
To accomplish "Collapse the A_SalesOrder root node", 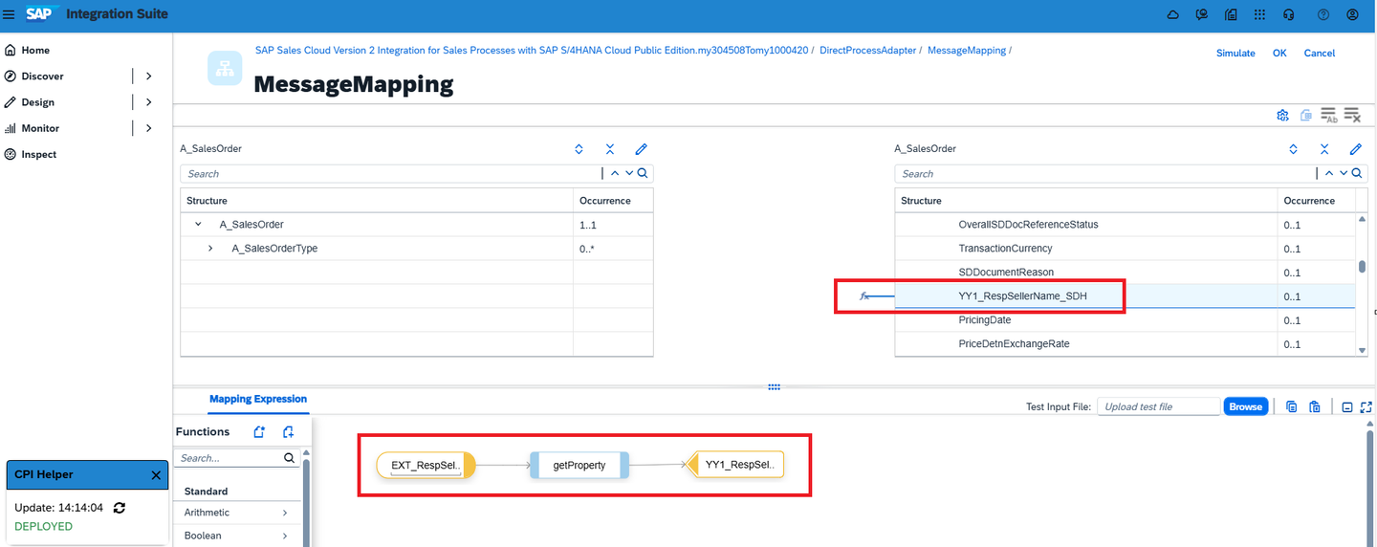I will coord(198,225).
